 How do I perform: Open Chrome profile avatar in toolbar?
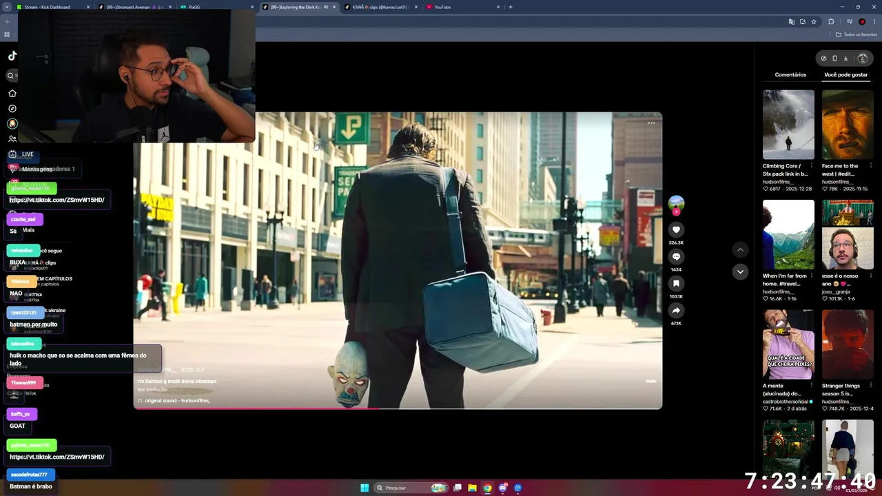pos(862,21)
